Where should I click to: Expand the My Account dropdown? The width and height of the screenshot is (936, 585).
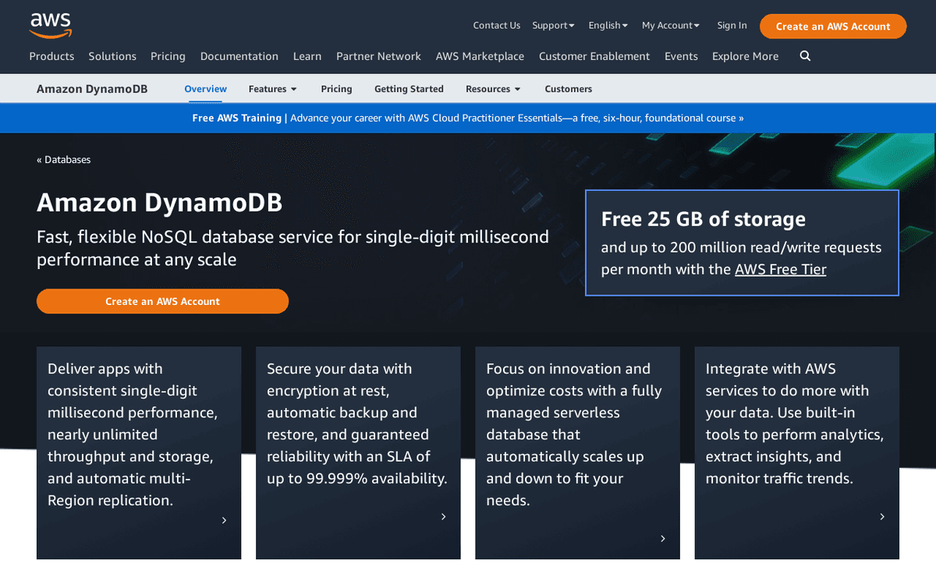click(671, 26)
